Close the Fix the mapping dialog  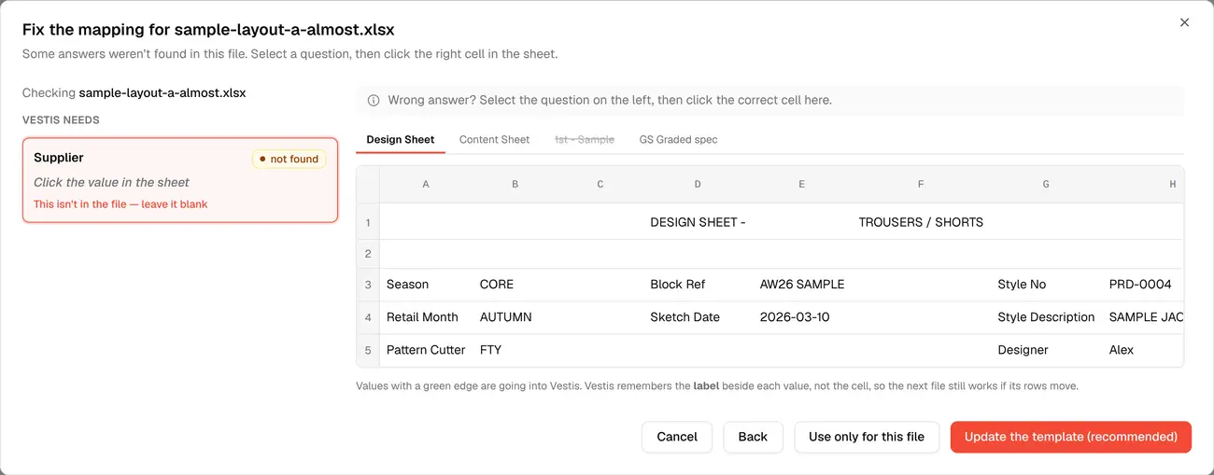[x=1184, y=22]
